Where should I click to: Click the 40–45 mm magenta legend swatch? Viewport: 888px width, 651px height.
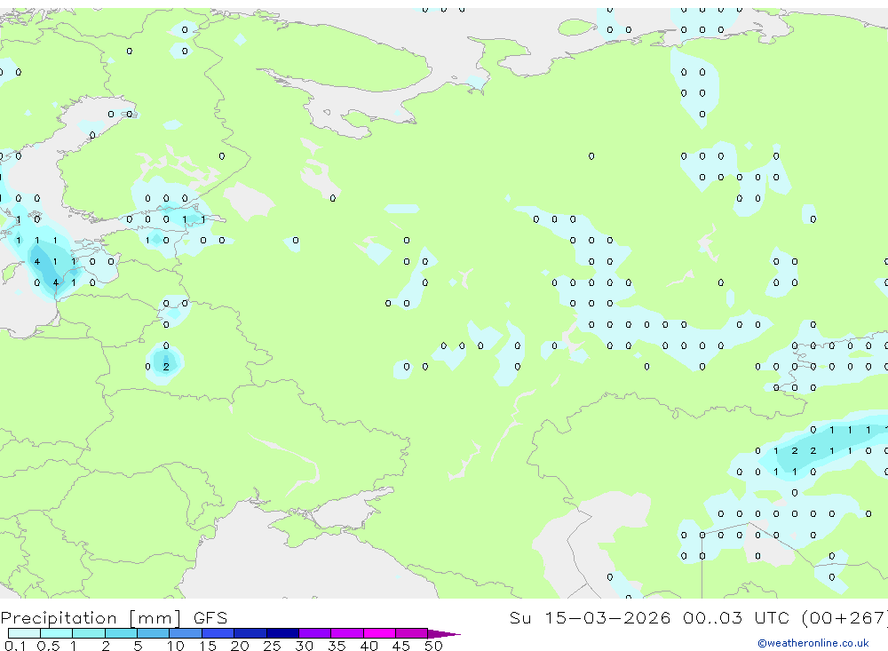(379, 633)
